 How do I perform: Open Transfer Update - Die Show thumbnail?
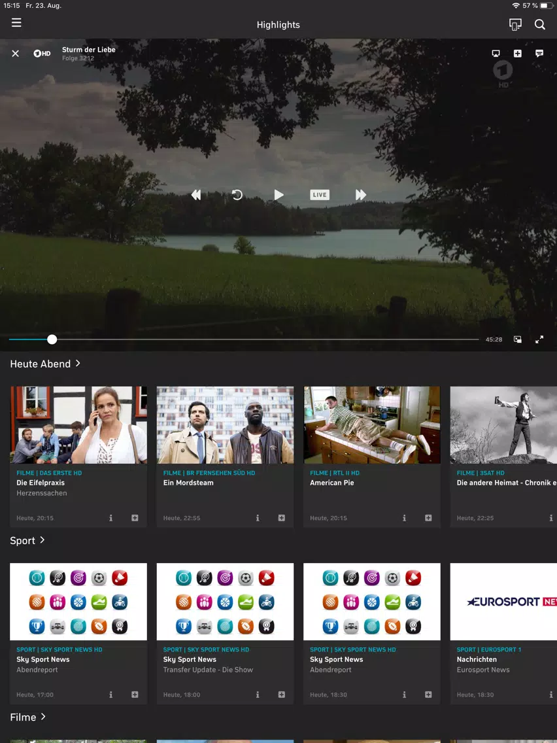point(225,602)
